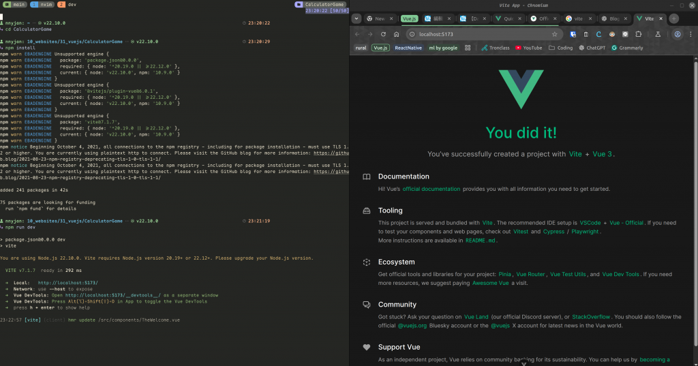The width and height of the screenshot is (698, 366).
Task: Open http://localhost:5173/ URL in terminal
Action: click(x=67, y=283)
